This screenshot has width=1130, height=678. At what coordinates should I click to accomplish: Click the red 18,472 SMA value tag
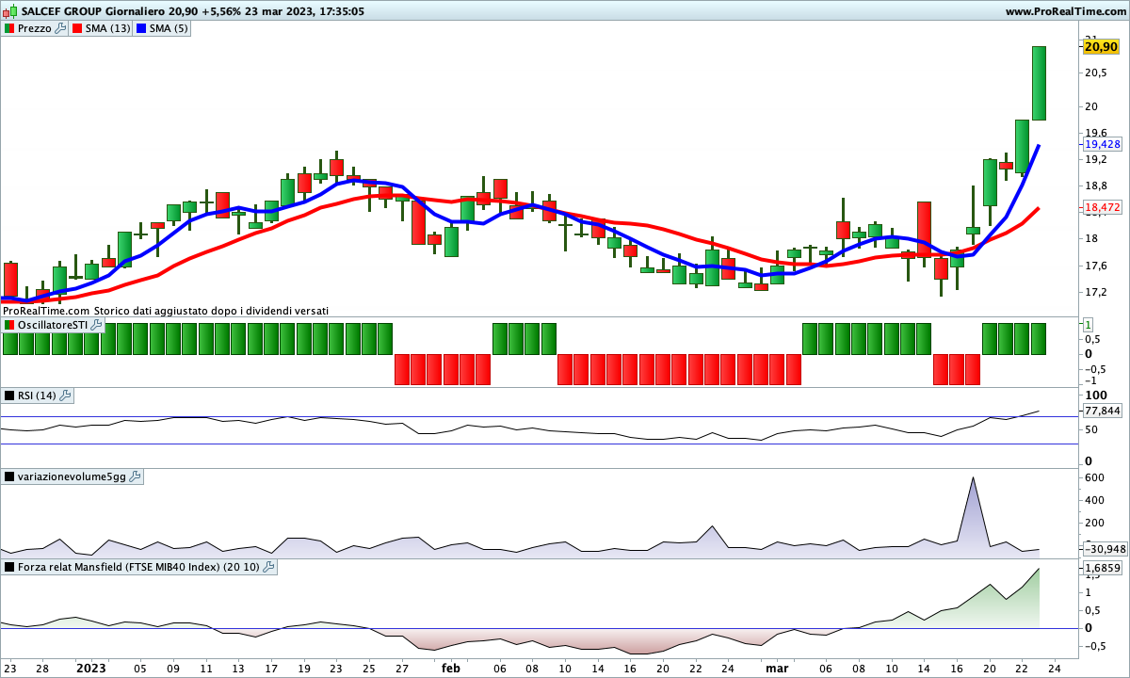point(1103,207)
